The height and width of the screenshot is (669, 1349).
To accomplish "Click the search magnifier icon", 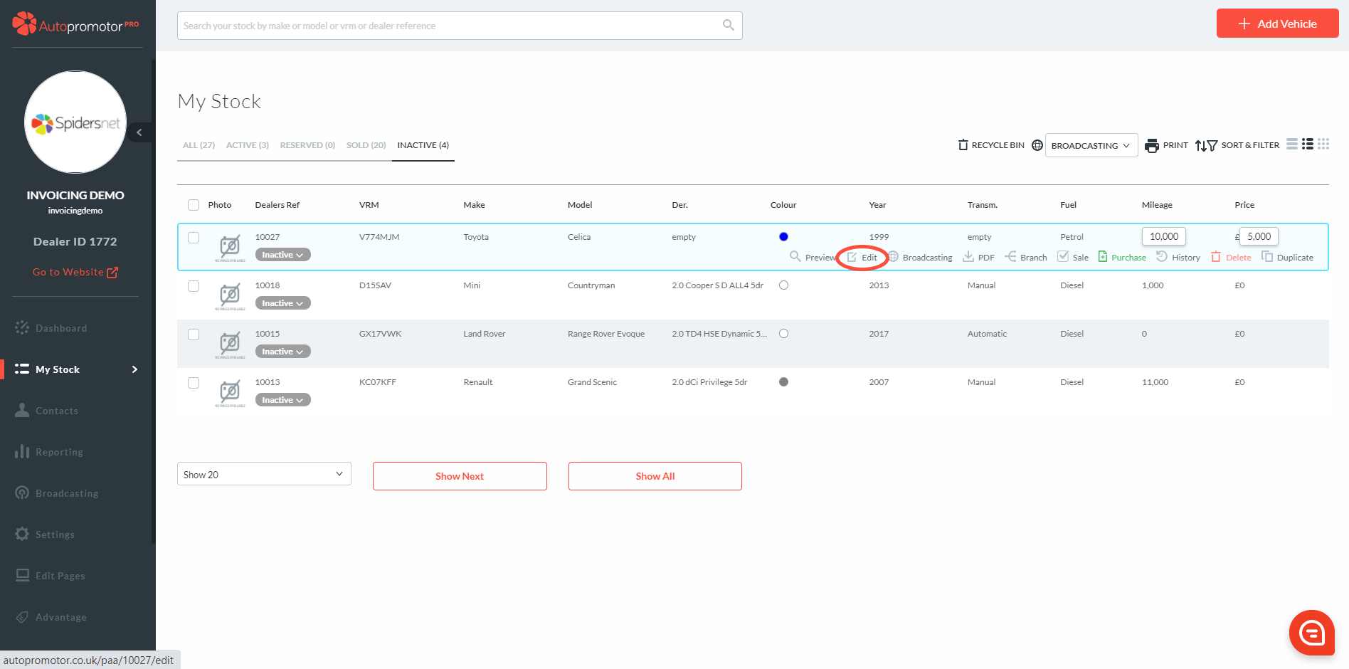I will point(728,26).
